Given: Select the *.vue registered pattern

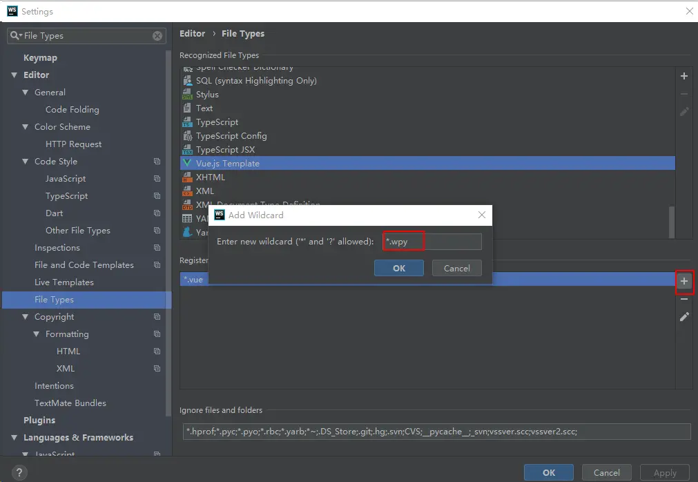Looking at the screenshot, I should point(427,280).
